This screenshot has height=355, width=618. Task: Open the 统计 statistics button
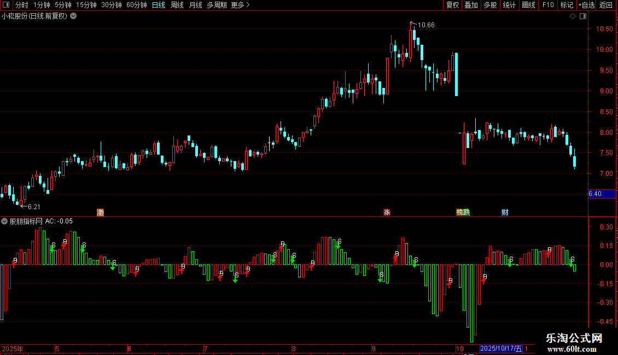click(509, 5)
